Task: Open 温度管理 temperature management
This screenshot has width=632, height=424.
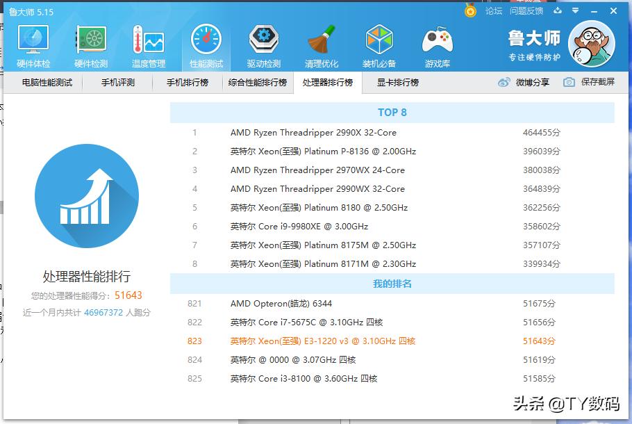Action: (147, 42)
